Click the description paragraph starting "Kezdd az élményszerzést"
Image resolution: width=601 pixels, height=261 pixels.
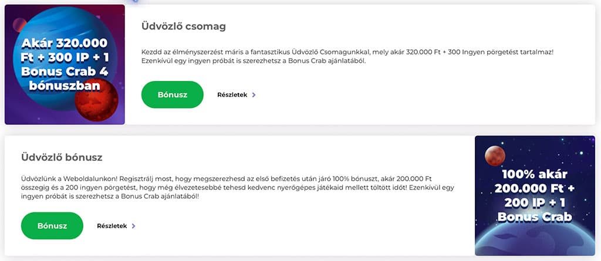[x=347, y=56]
